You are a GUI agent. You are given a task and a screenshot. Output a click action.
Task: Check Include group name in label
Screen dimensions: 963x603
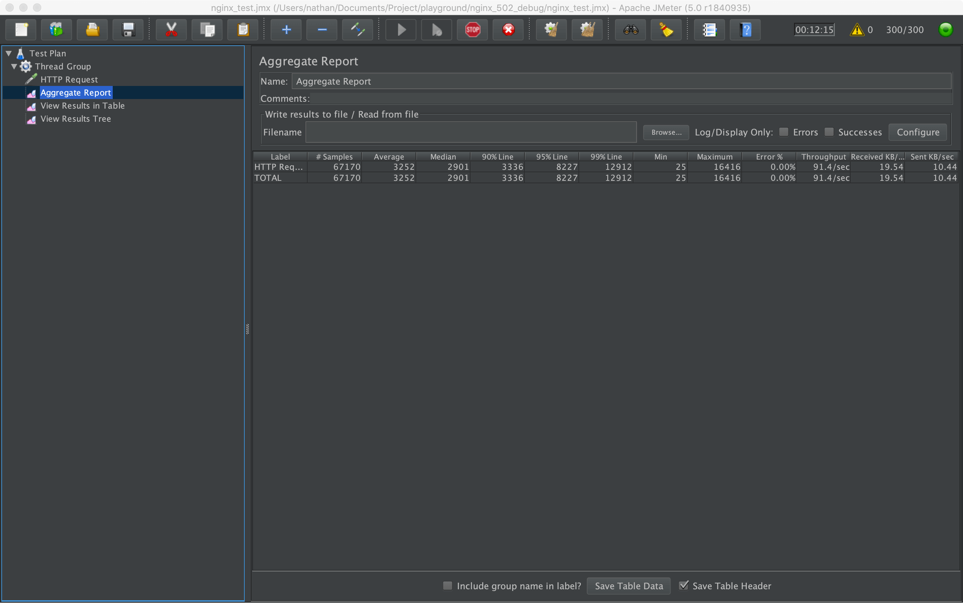tap(447, 585)
